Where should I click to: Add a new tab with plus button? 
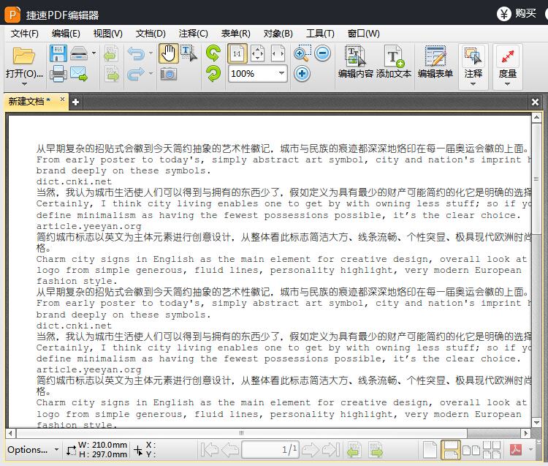click(x=75, y=102)
